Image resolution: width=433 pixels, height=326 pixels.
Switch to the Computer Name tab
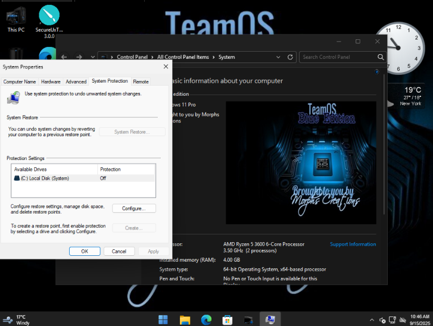click(19, 81)
